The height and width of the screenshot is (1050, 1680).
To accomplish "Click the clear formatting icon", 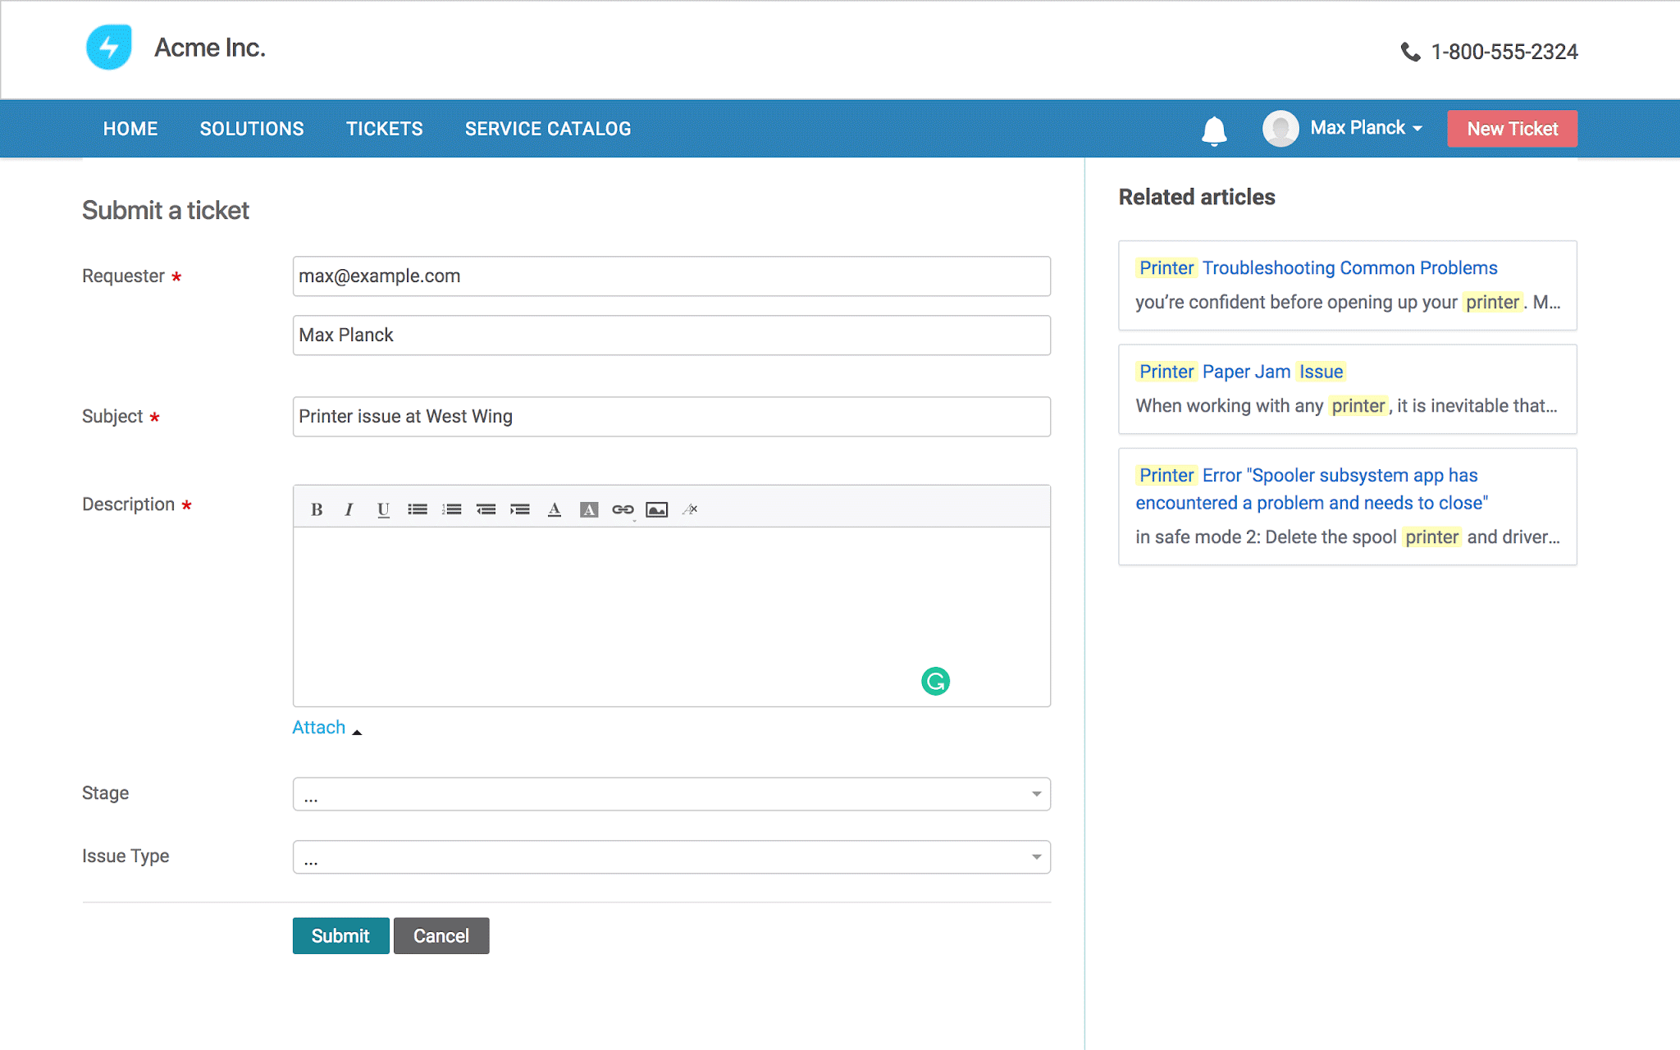I will click(x=690, y=509).
